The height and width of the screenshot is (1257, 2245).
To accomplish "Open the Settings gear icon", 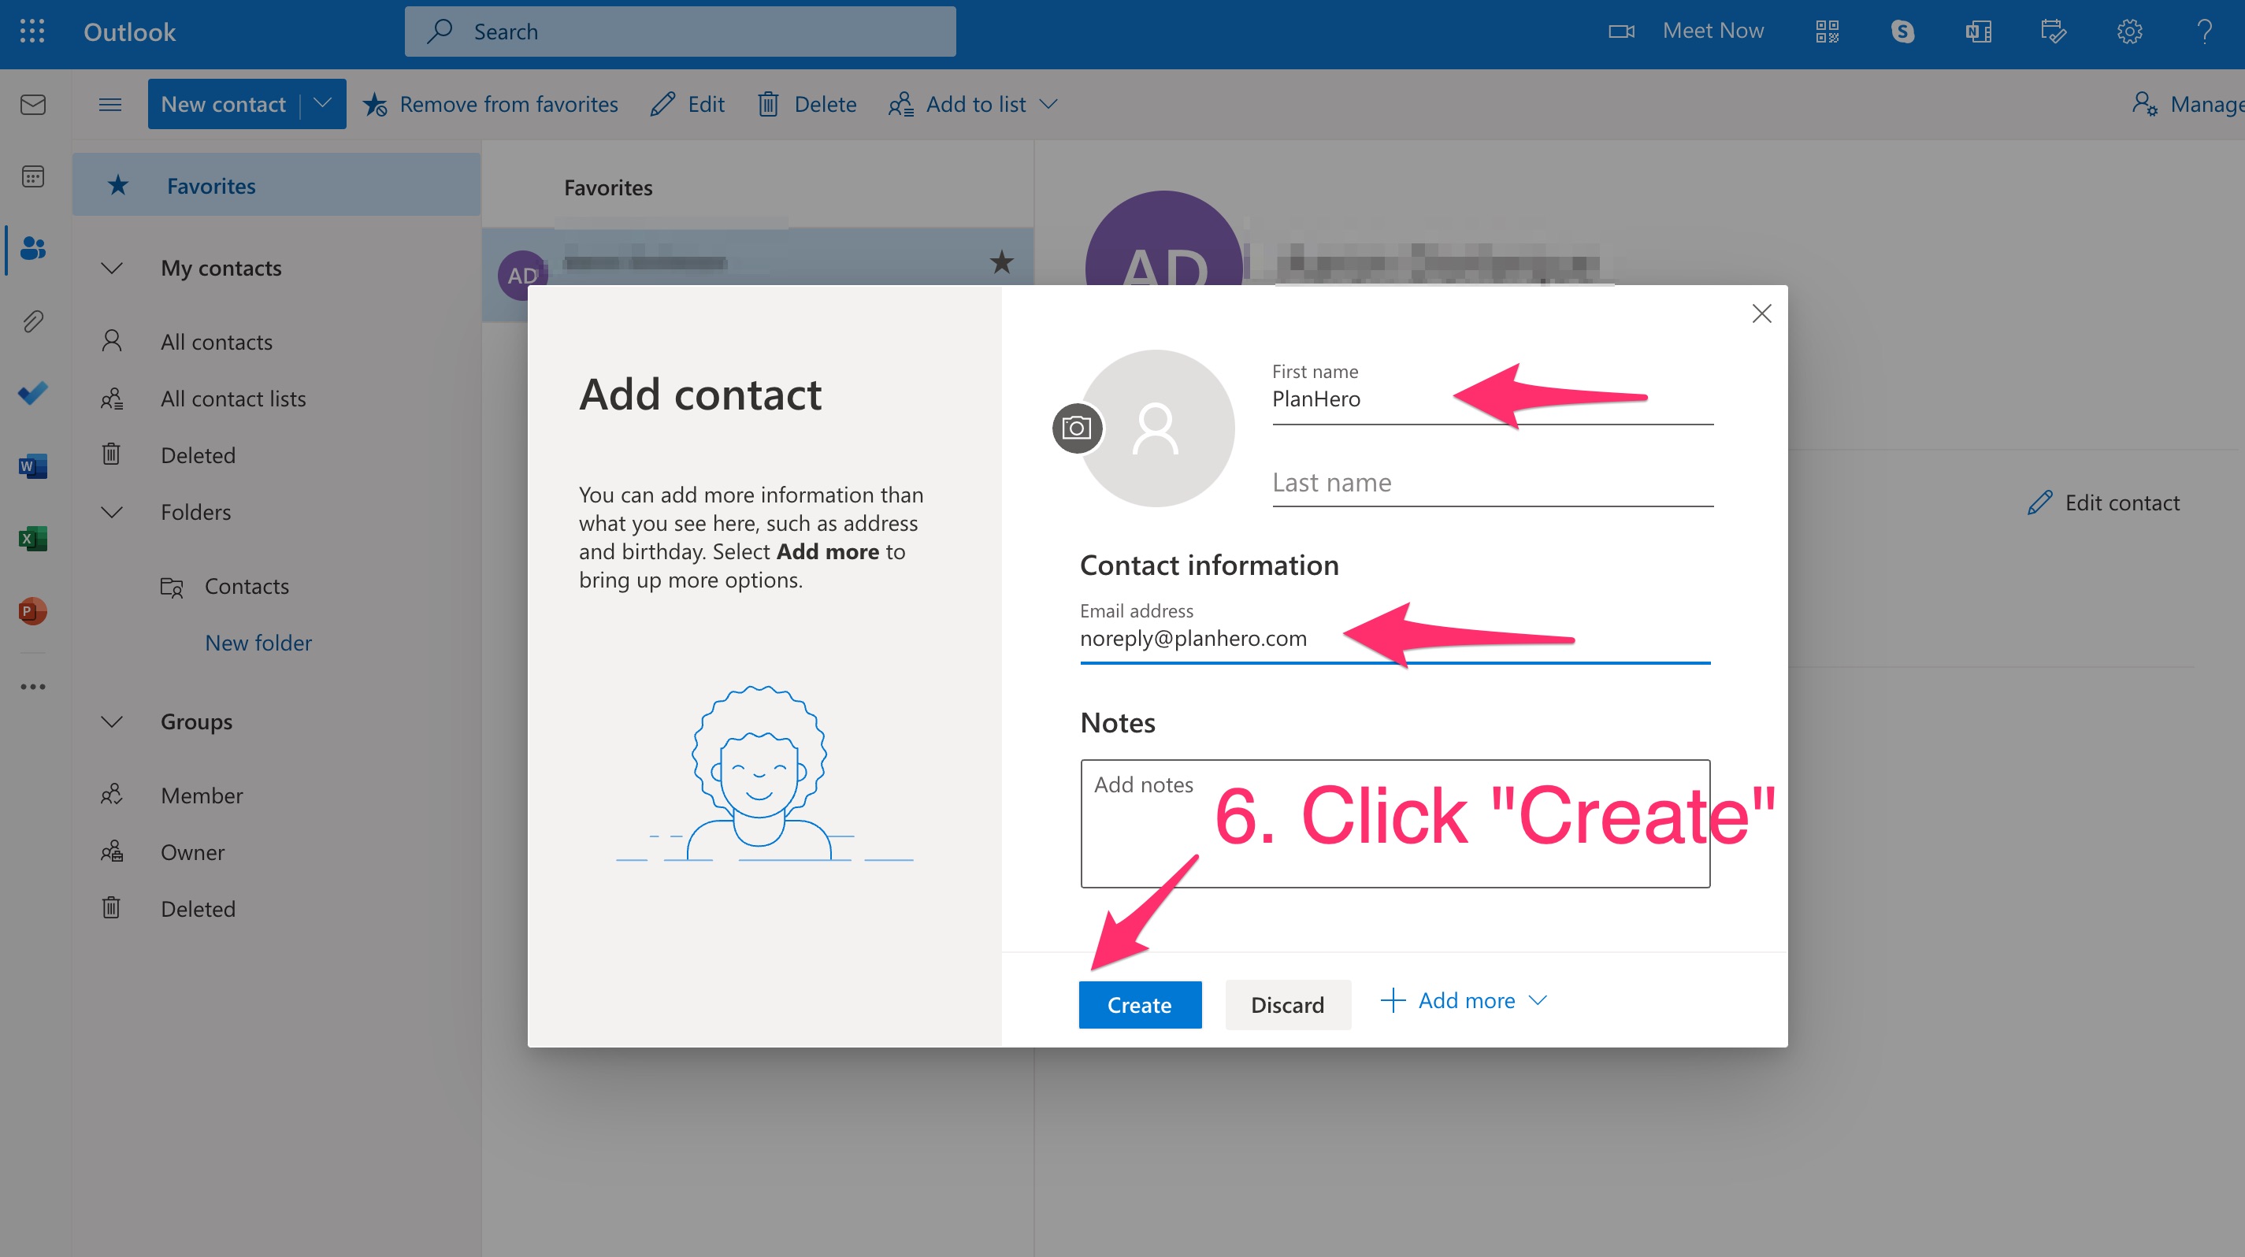I will (2129, 32).
